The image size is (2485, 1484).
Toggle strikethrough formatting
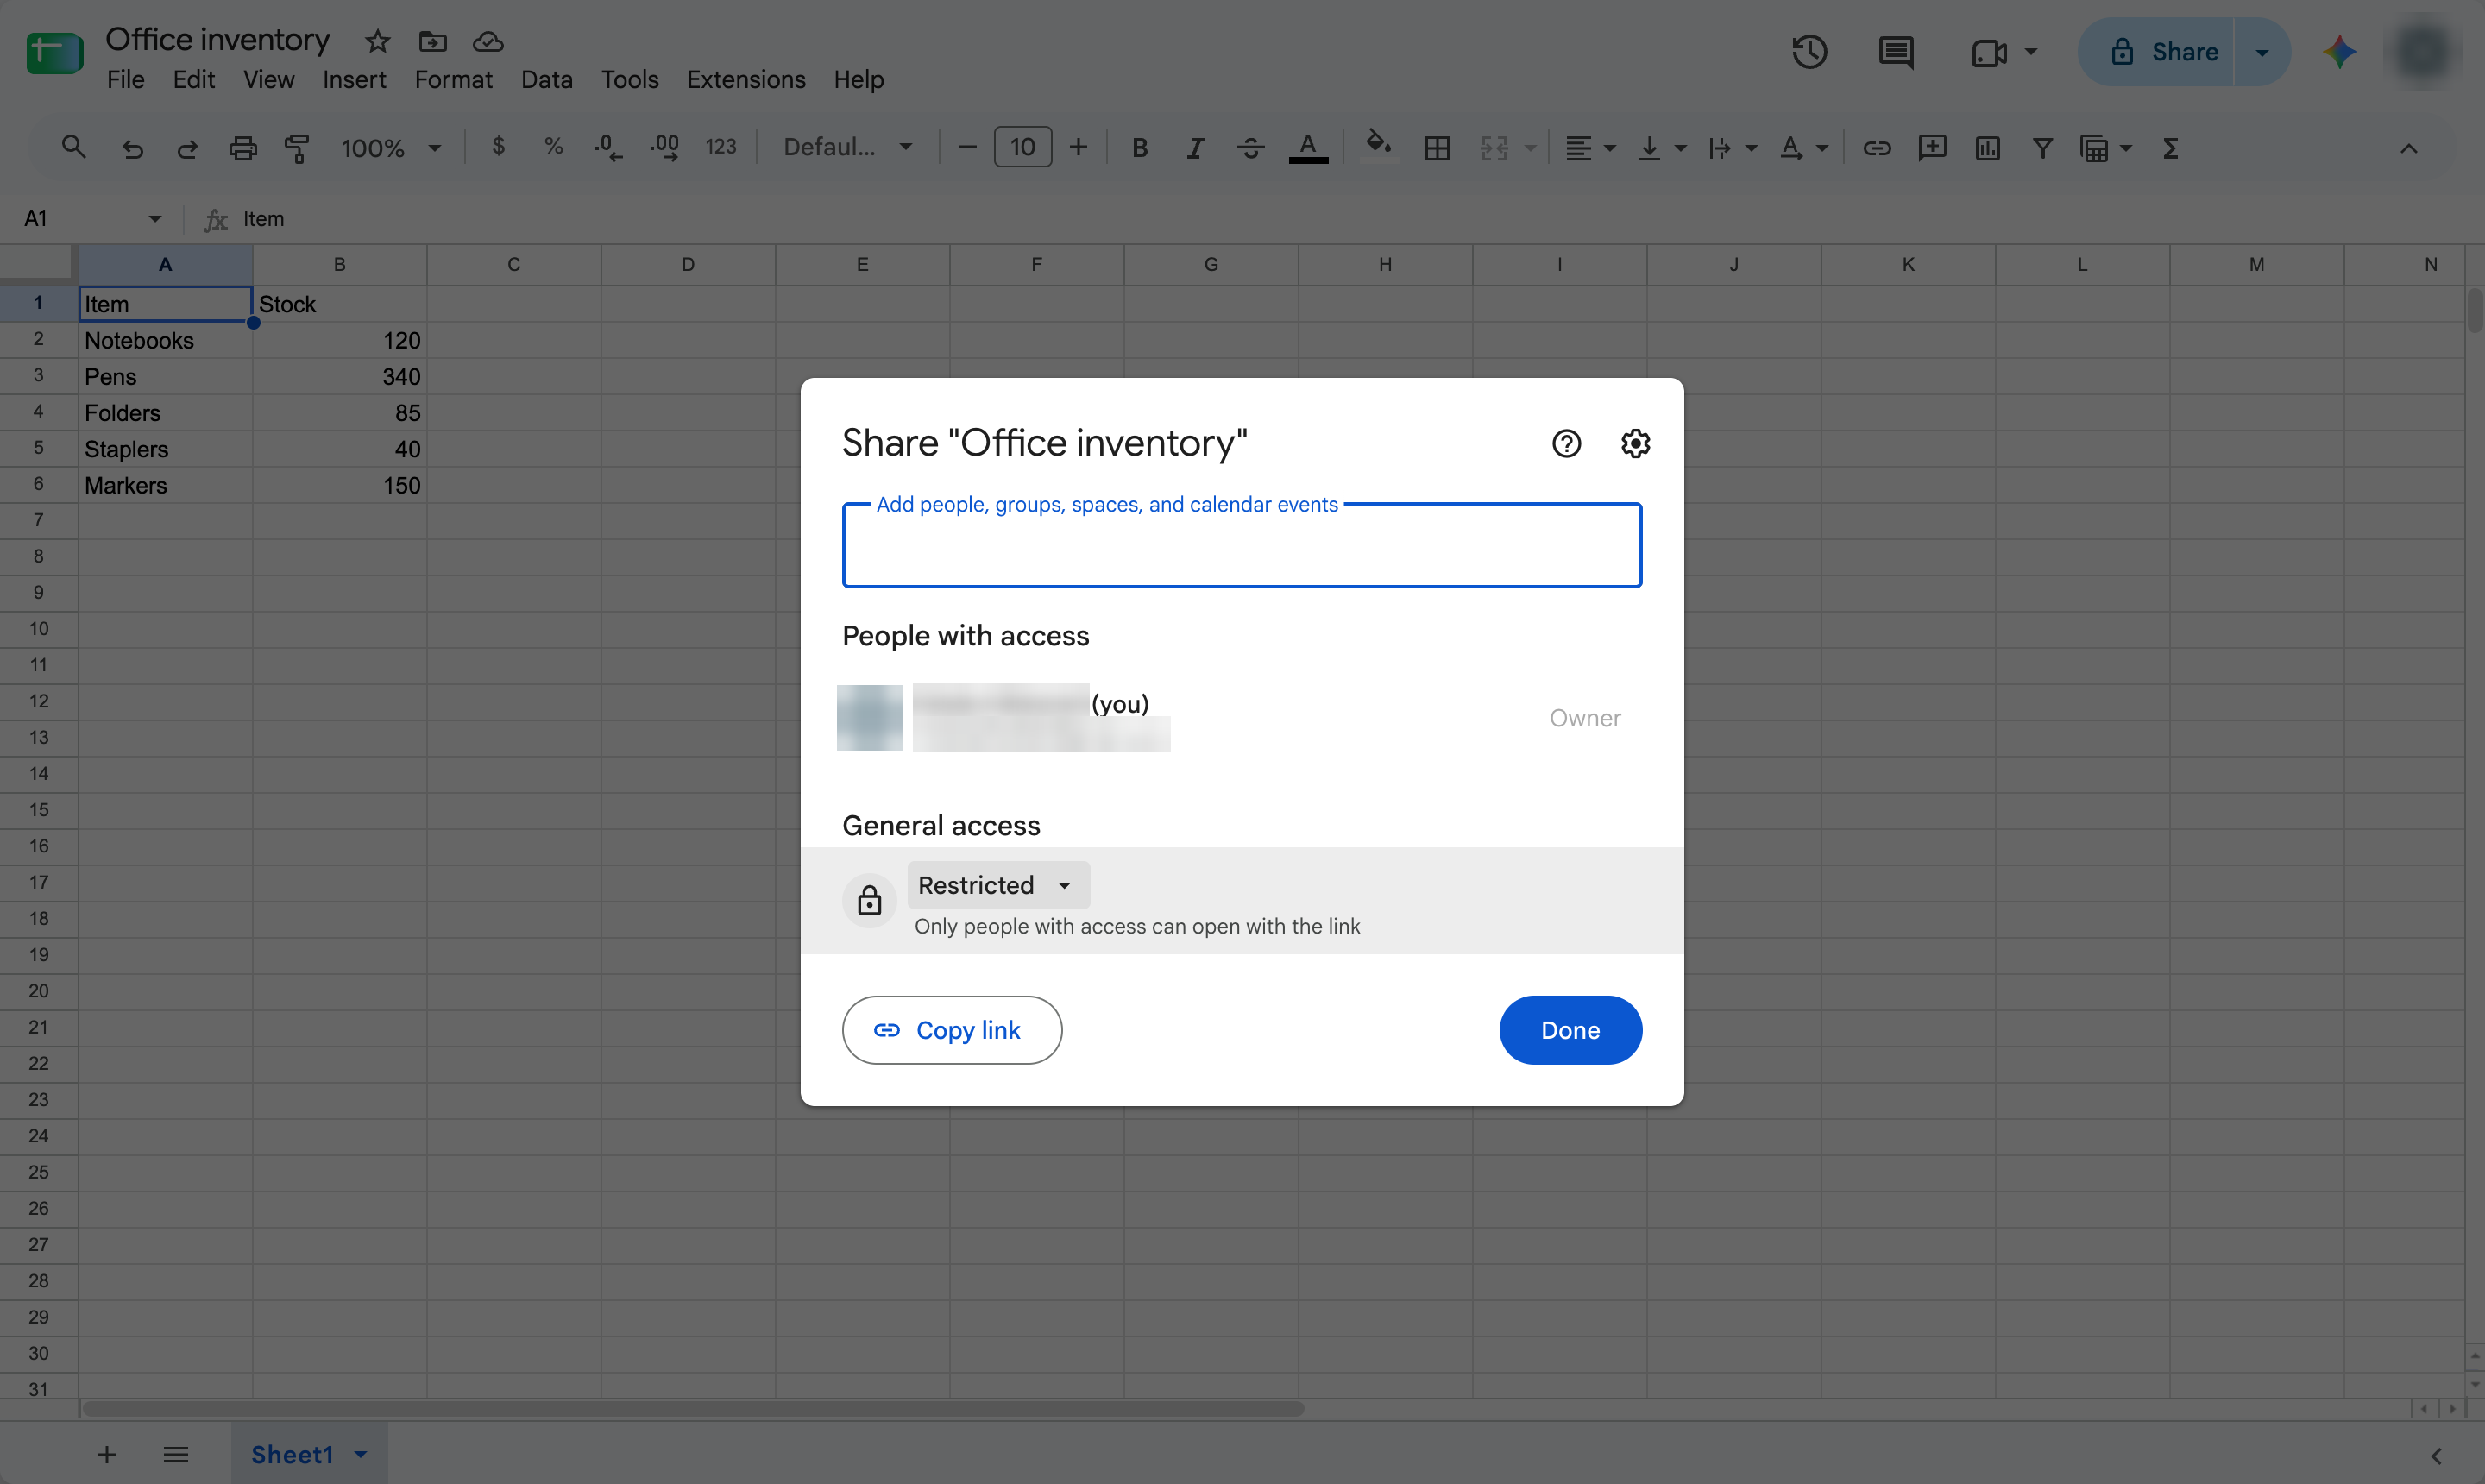(1250, 148)
